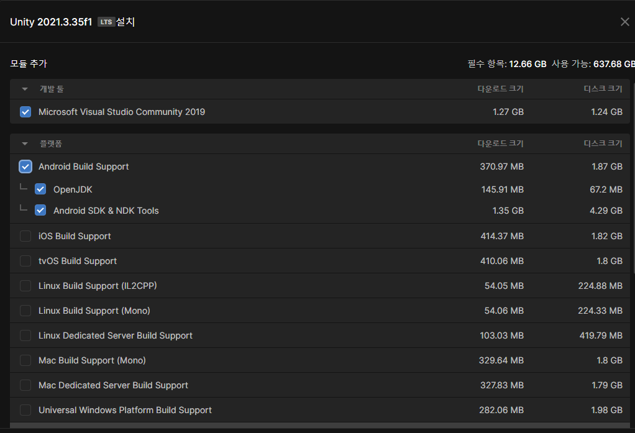The height and width of the screenshot is (433, 635).
Task: Click 디스크 크기 header in 플랫폼 section
Action: click(603, 144)
